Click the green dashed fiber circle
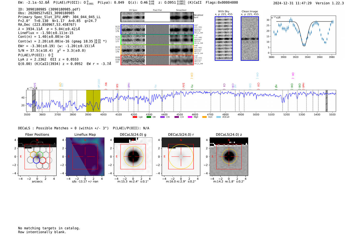This screenshot has height=246, width=362. [40, 155]
